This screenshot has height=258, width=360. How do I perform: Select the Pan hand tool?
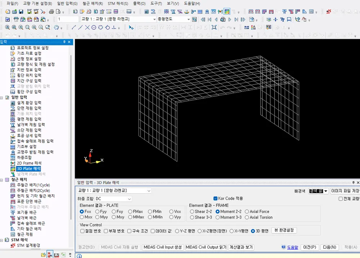tap(56, 27)
